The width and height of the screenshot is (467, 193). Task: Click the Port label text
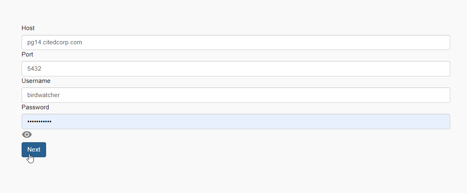pos(27,54)
